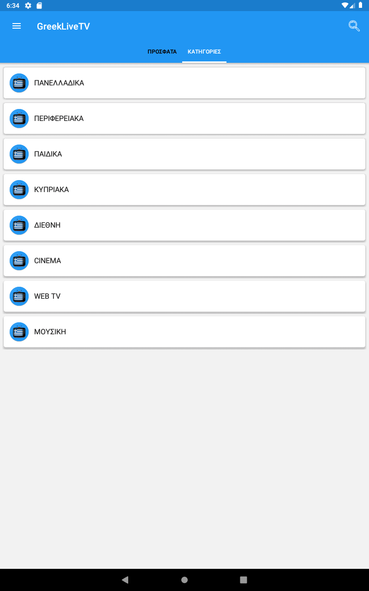Viewport: 369px width, 591px height.
Task: Click the TV icon beside ΜΟΥΣΙΚΗ
Action: click(19, 332)
